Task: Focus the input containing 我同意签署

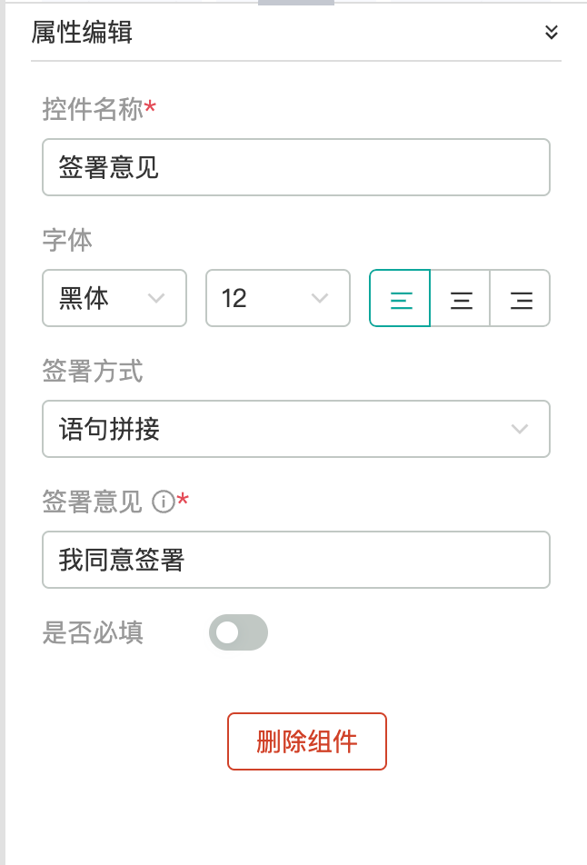Action: [x=296, y=560]
